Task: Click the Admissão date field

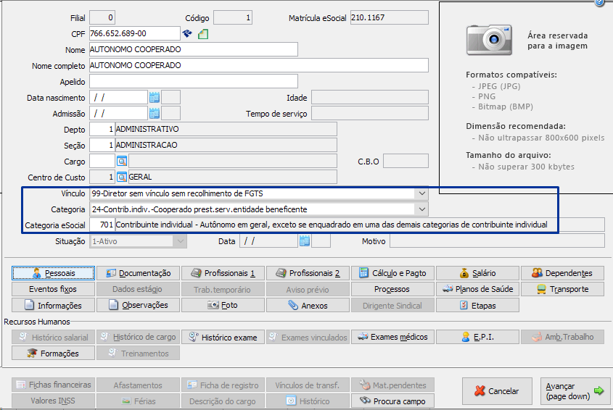Action: tap(118, 113)
